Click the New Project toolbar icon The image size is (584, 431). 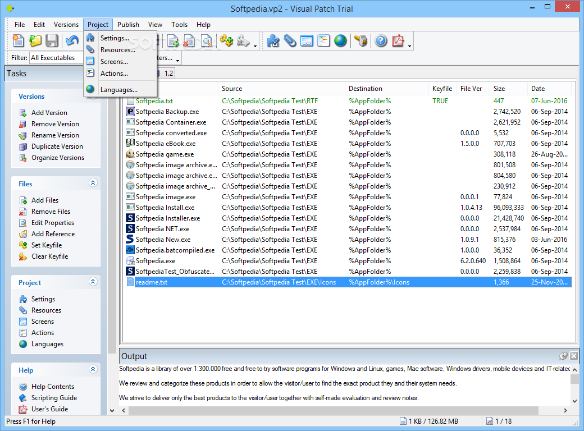(18, 41)
